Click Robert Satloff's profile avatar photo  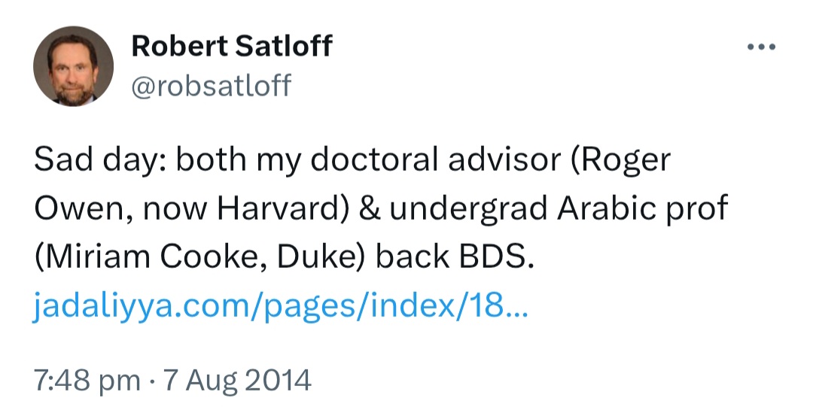pyautogui.click(x=73, y=66)
